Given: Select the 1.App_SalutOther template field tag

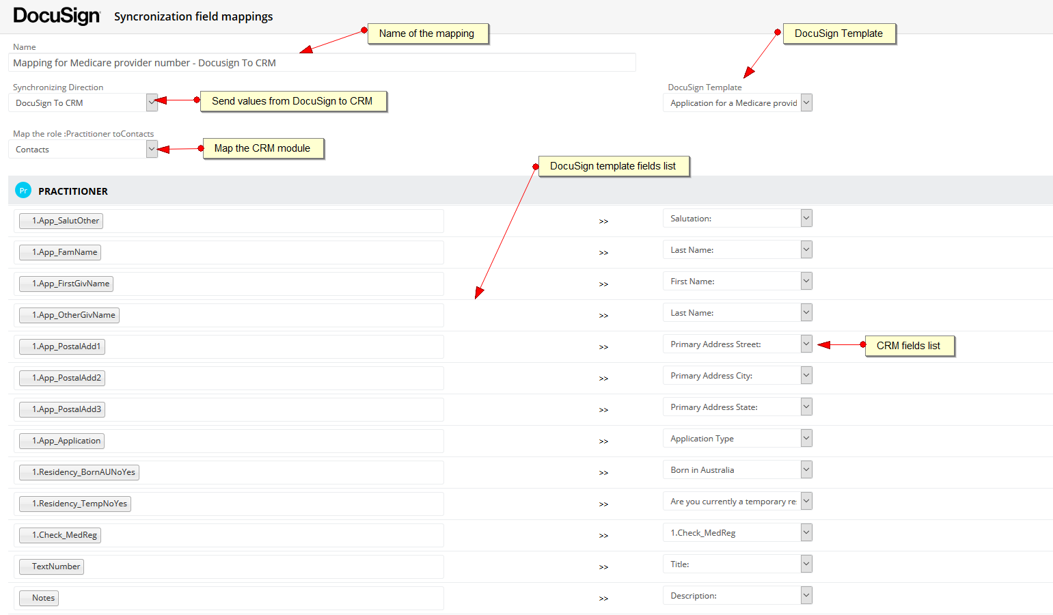Looking at the screenshot, I should click(x=61, y=221).
